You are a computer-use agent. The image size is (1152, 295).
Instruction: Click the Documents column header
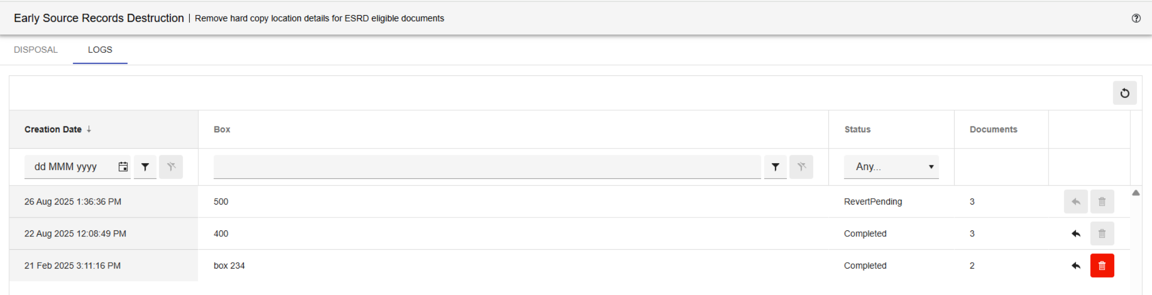(x=993, y=129)
